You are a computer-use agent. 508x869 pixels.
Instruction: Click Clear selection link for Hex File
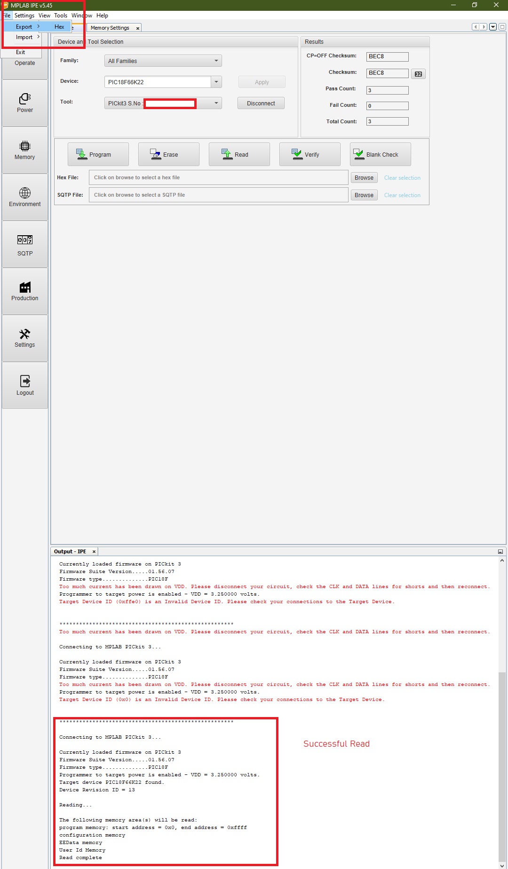[x=402, y=178]
